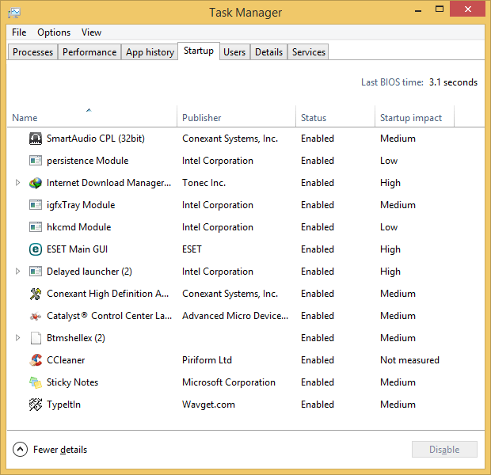Screen dimensions: 491x475
Task: Expand the Internet Download Manager group
Action: point(17,183)
